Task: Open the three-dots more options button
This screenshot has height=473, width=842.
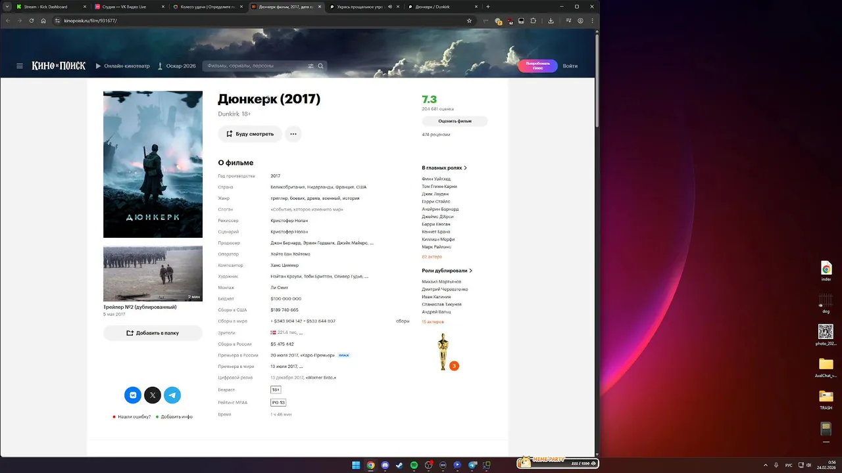Action: click(x=293, y=134)
